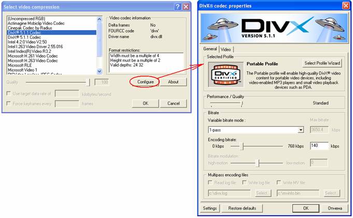Click the target data rate kilobytes field
The image size is (353, 218).
(x=67, y=94)
